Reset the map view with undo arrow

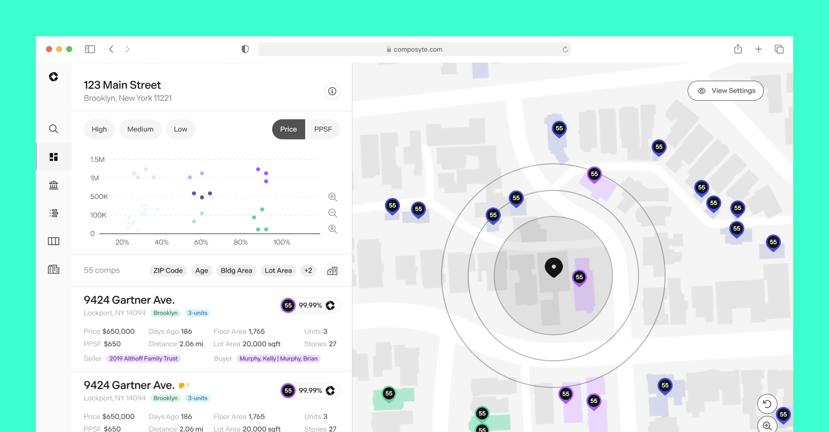(767, 403)
